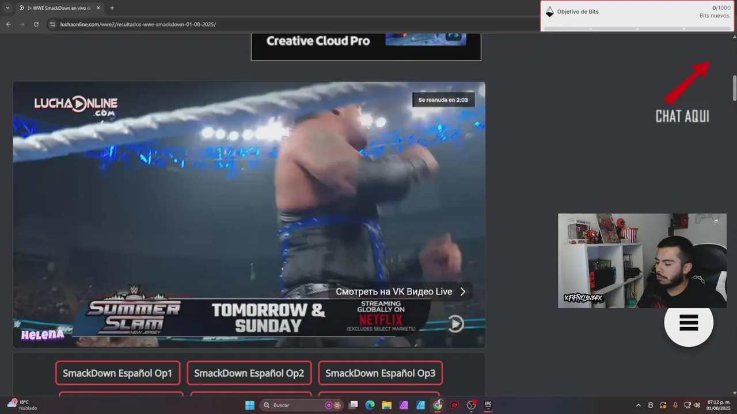Viewport: 737px width, 414px height.
Task: Click the play icon on video overlay
Action: (x=455, y=324)
